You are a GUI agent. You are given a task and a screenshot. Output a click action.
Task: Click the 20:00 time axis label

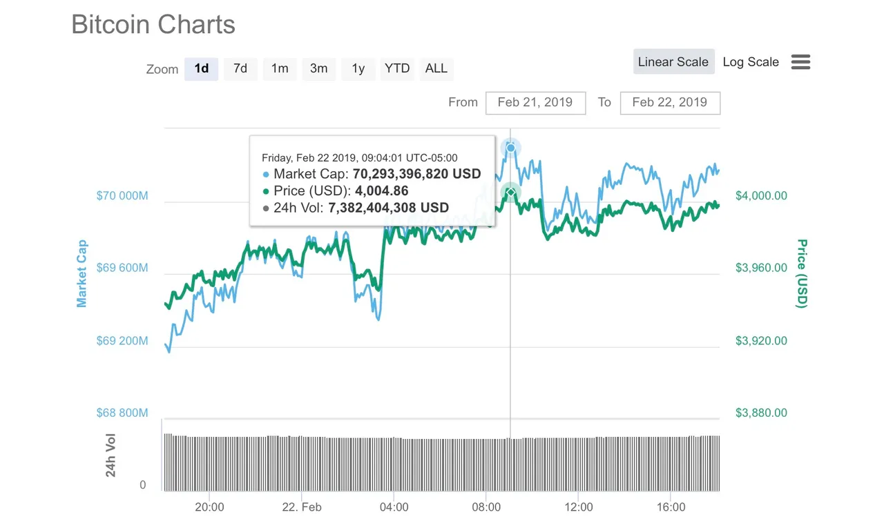pos(209,507)
